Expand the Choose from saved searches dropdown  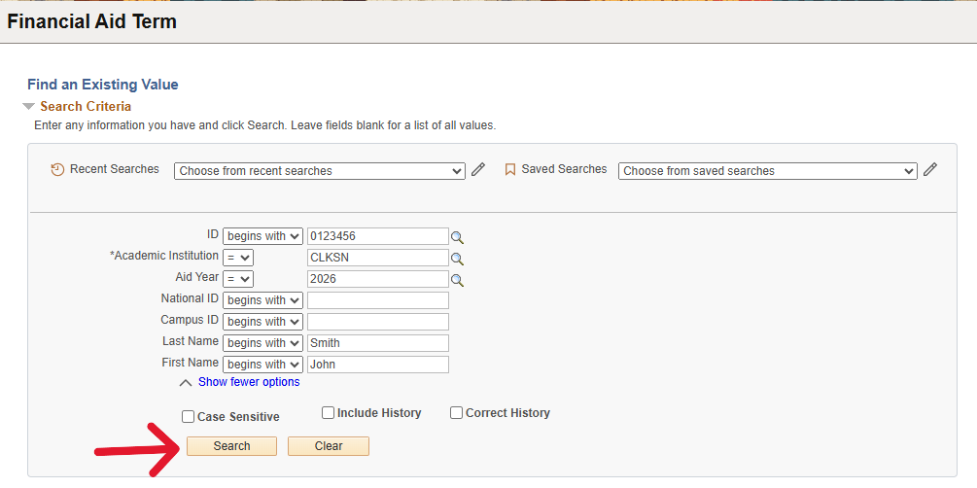pos(767,171)
